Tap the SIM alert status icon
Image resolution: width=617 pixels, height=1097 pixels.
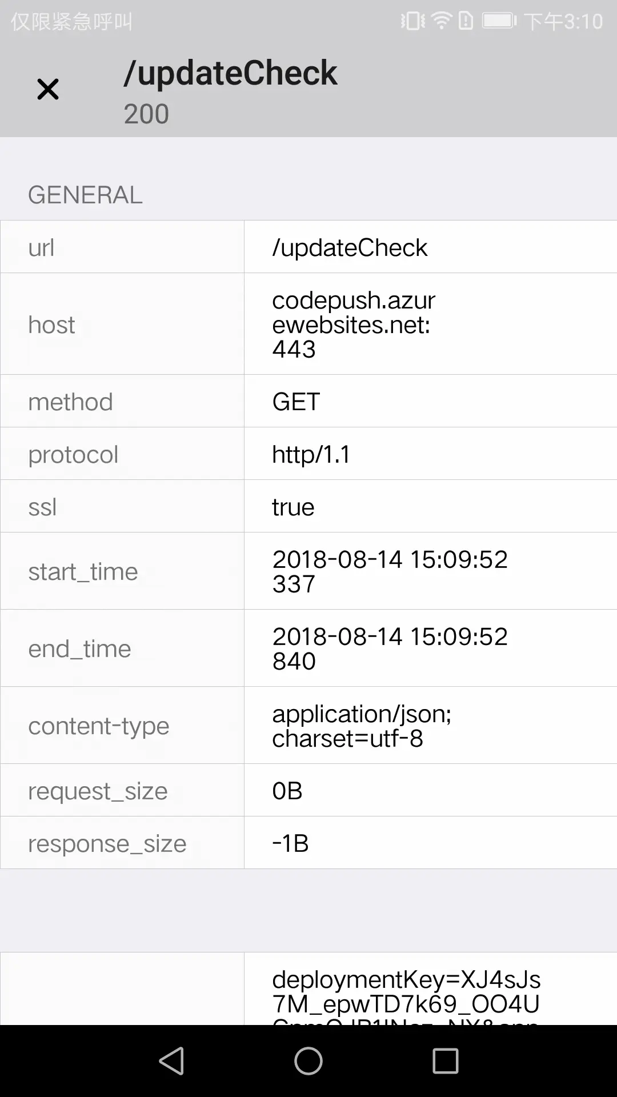[x=466, y=21]
